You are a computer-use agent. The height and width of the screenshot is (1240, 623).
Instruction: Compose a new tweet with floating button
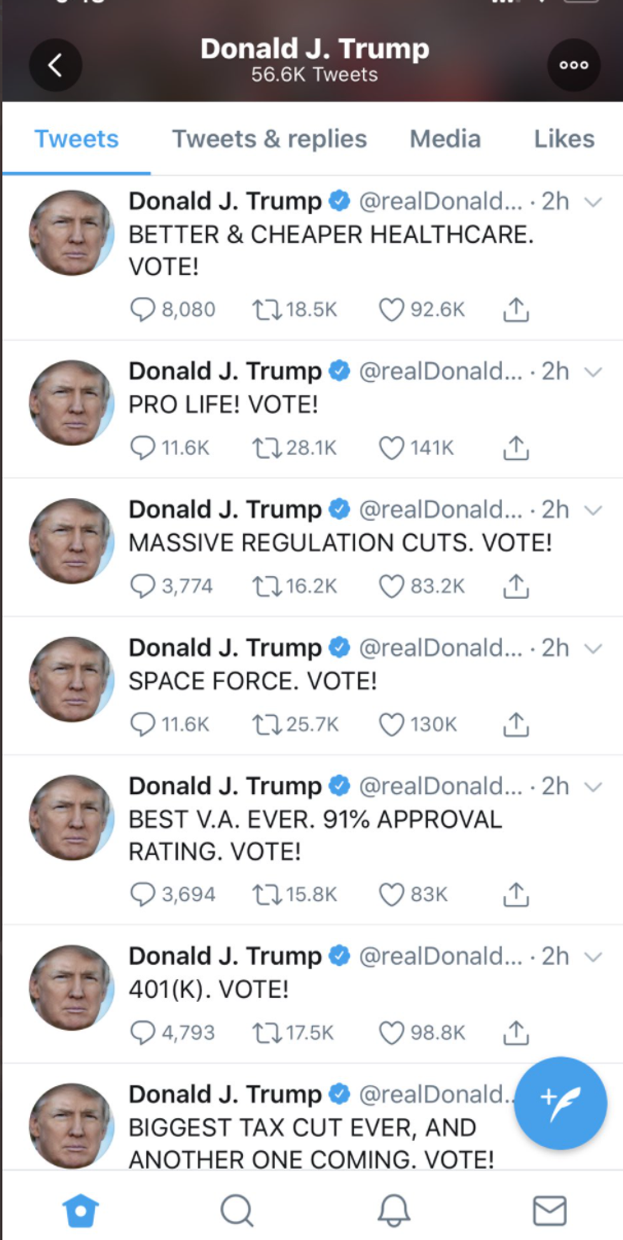(x=560, y=1103)
